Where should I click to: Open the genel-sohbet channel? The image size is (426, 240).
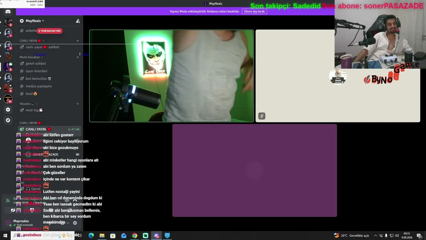coord(50,63)
